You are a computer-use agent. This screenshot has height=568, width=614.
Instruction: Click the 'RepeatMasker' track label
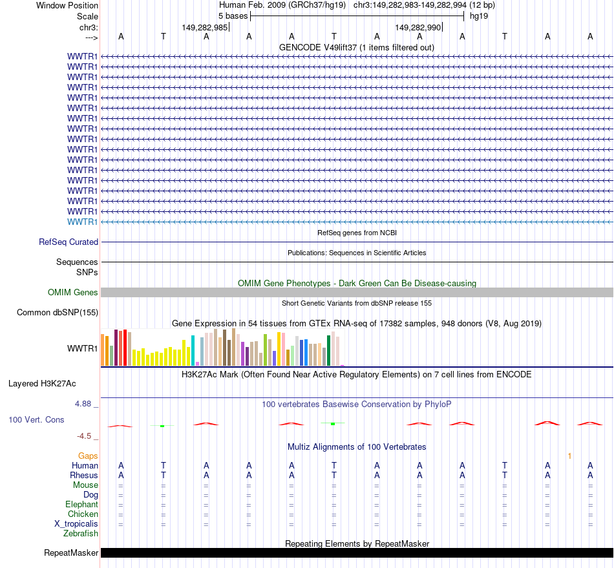[x=71, y=552]
